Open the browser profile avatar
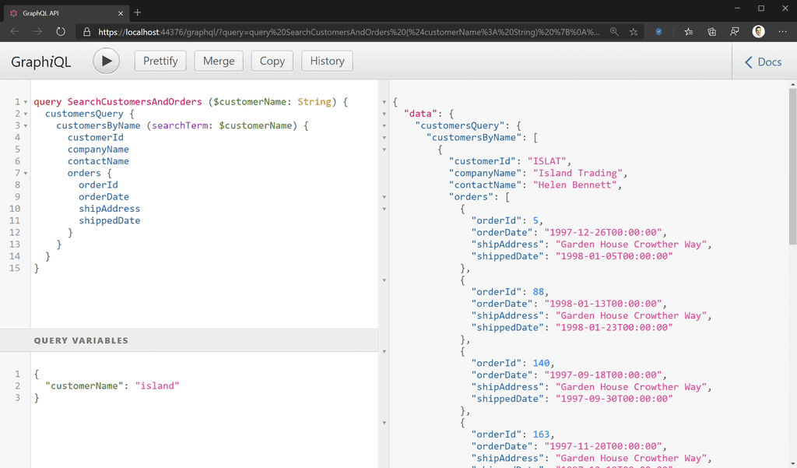The image size is (797, 468). pos(758,31)
